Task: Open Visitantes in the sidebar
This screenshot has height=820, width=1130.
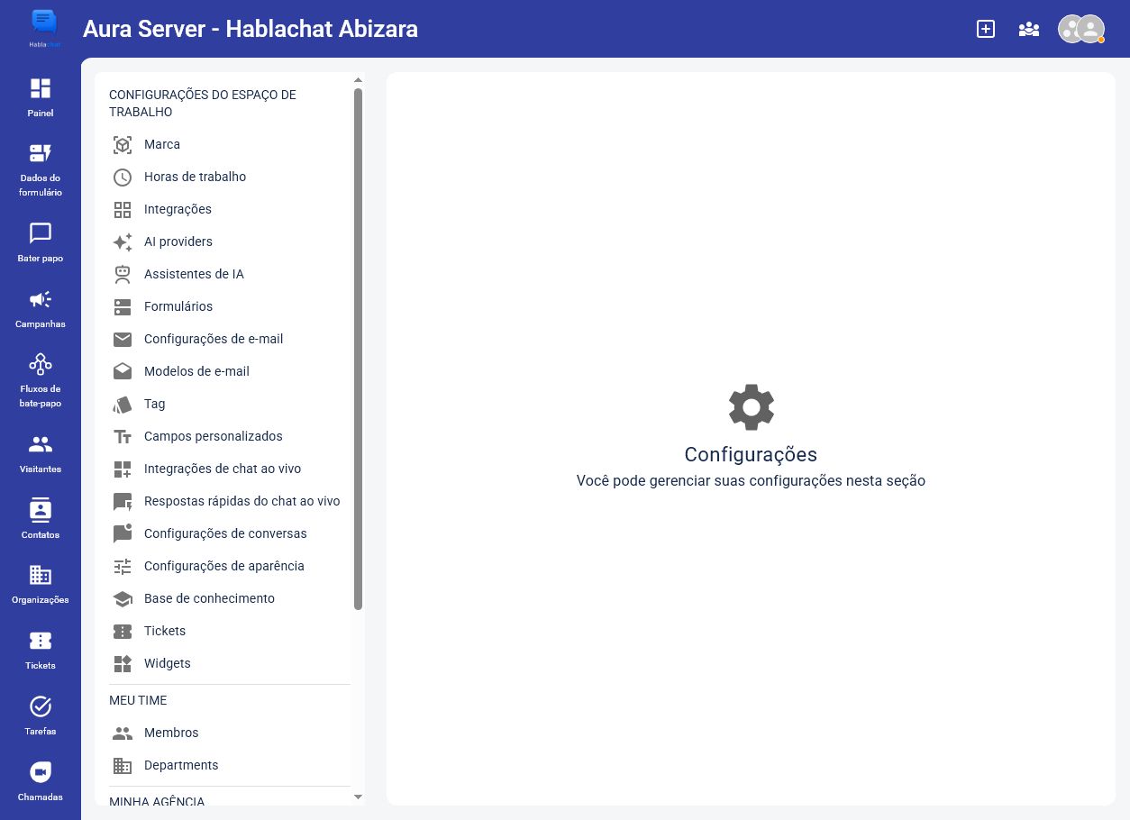Action: tap(41, 455)
